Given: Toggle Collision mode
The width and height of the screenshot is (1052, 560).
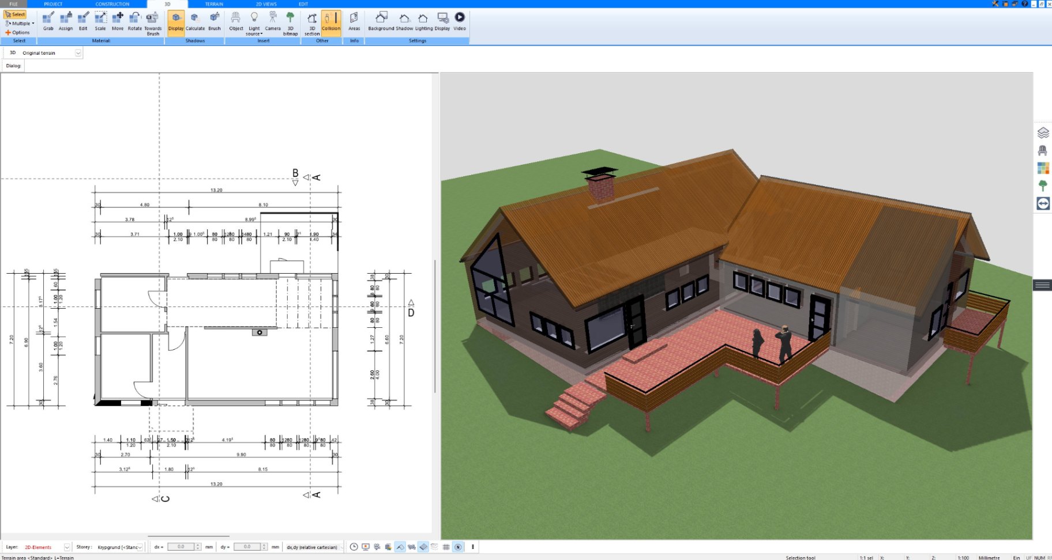Looking at the screenshot, I should tap(331, 23).
